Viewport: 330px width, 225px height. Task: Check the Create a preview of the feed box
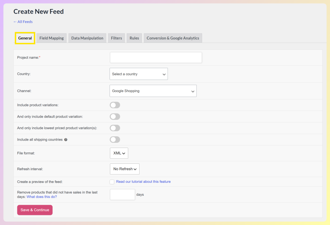click(112, 182)
